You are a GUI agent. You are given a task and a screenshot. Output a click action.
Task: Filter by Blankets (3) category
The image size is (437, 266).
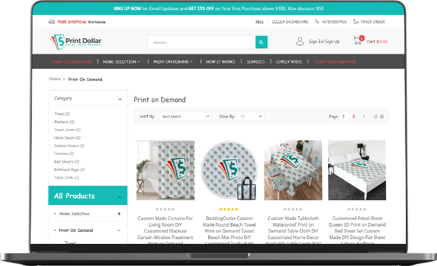[x=65, y=122]
